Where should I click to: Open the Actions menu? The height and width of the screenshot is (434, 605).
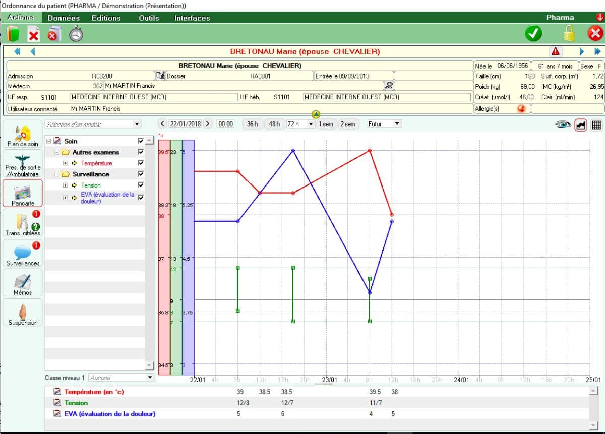pyautogui.click(x=21, y=18)
